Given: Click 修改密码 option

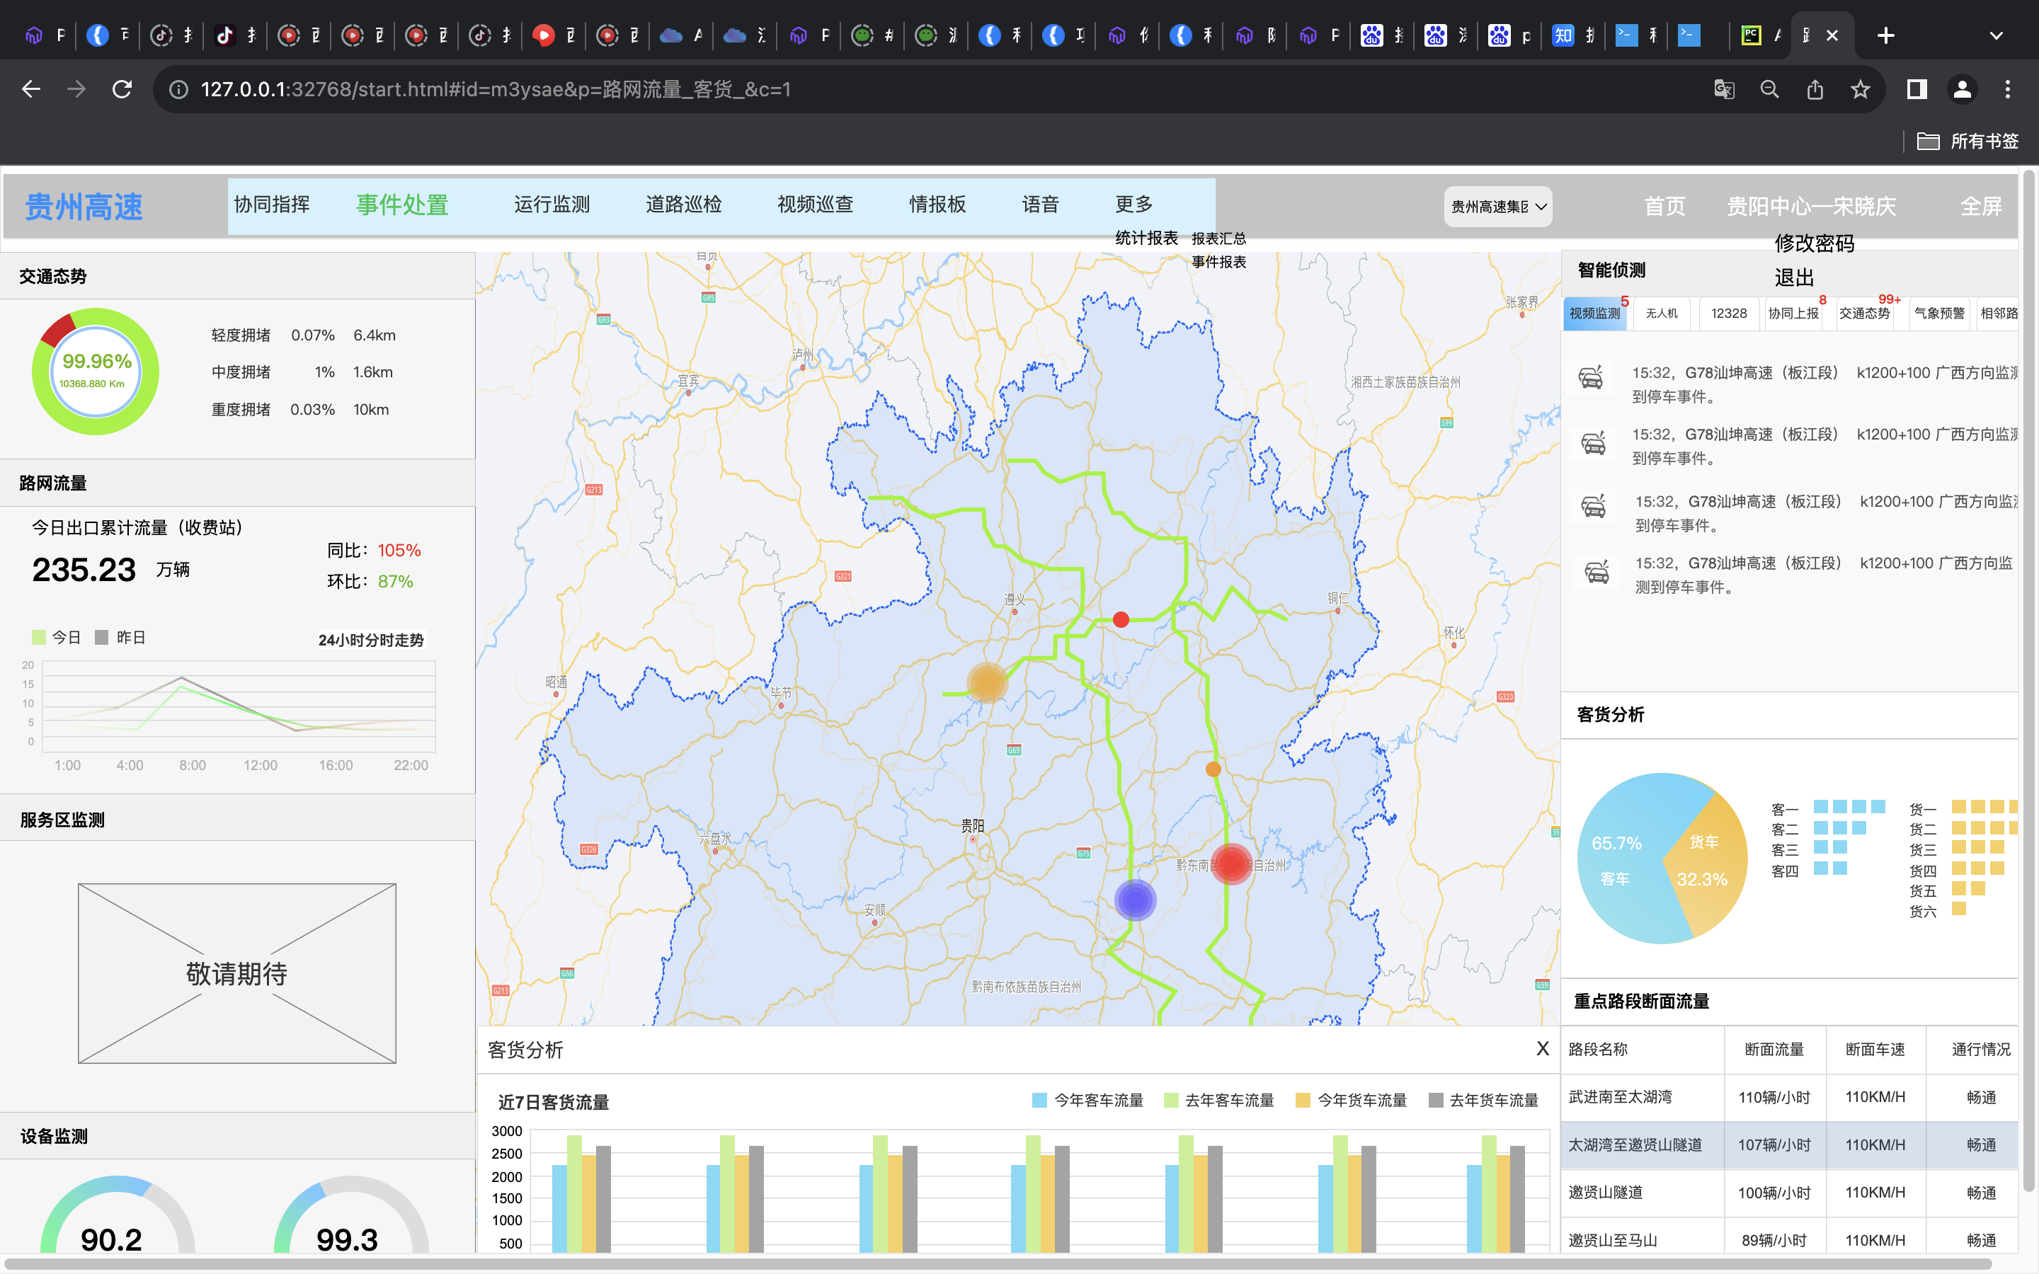Looking at the screenshot, I should [x=1814, y=243].
